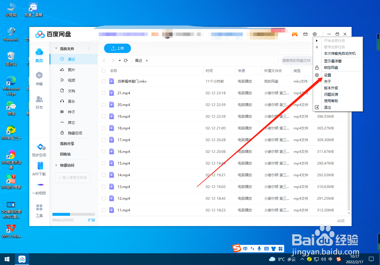Toggle the select-all checkbox in list header
This screenshot has width=380, height=265.
103,71
